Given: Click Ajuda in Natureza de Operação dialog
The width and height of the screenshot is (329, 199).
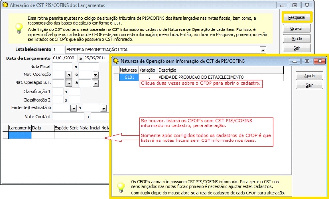Looking at the screenshot, I should pos(309,76).
